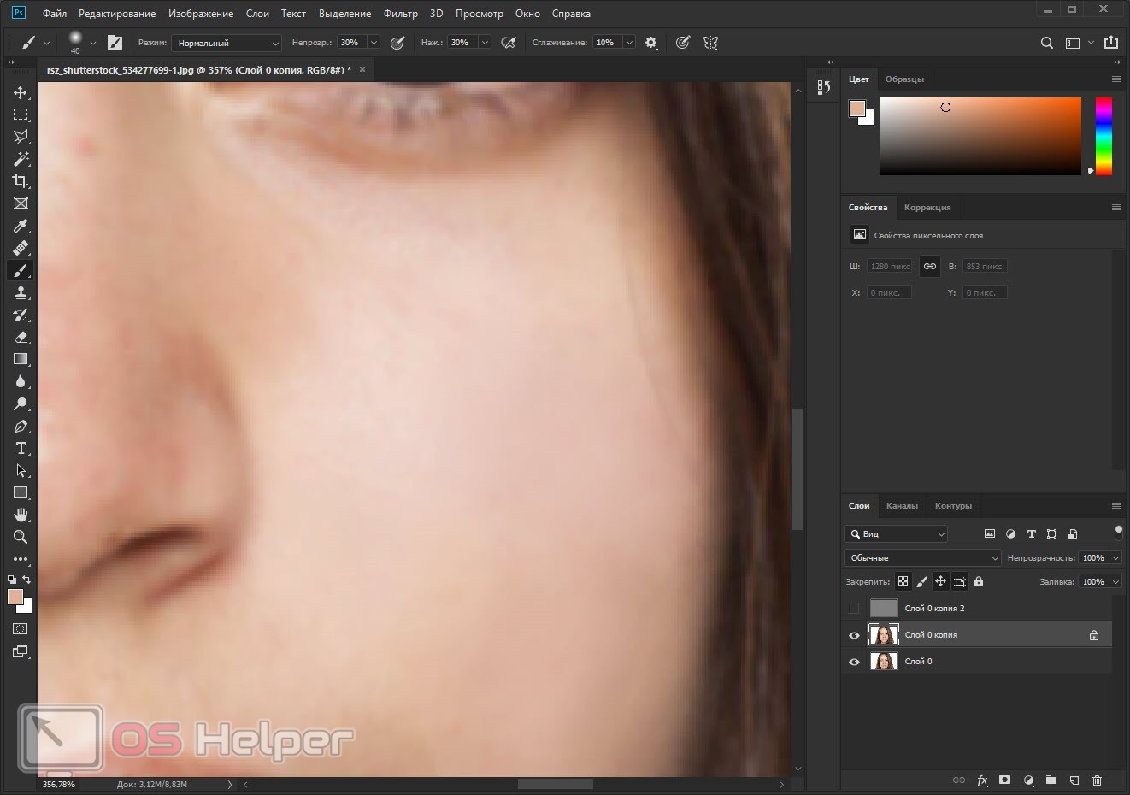The image size is (1130, 795).
Task: Toggle pressure for size
Action: pyautogui.click(x=682, y=43)
